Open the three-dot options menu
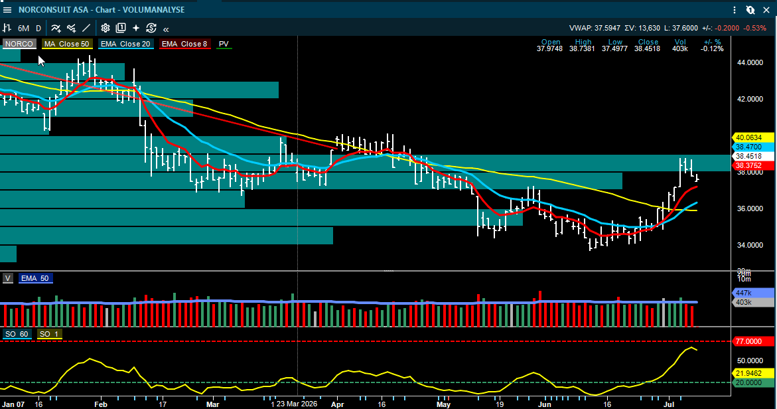 tap(735, 10)
